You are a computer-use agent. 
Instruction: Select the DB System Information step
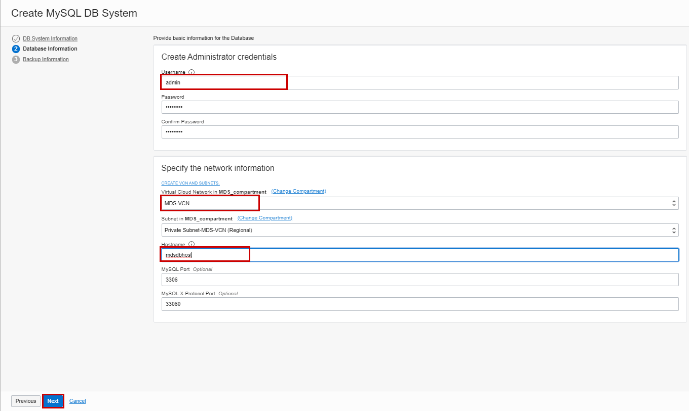pos(50,38)
